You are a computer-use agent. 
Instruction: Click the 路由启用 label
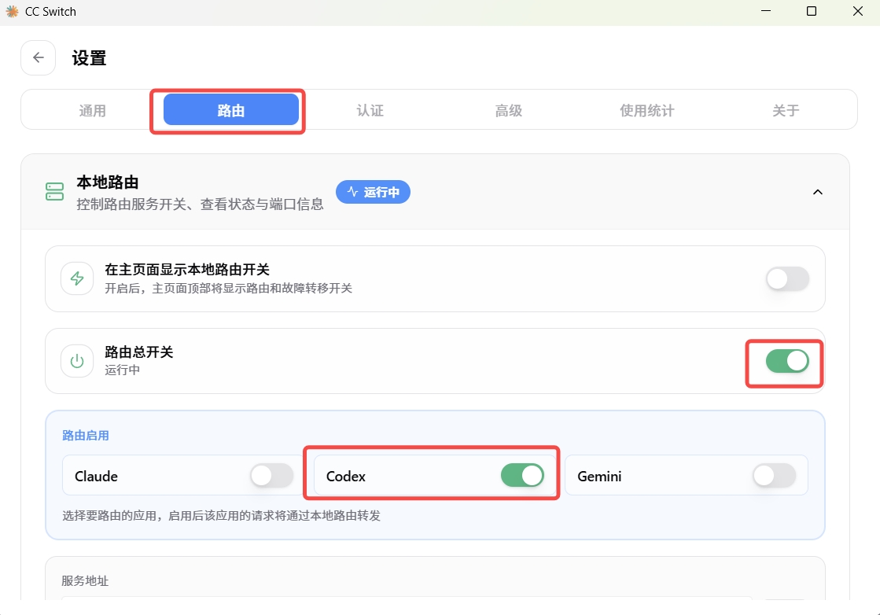85,436
